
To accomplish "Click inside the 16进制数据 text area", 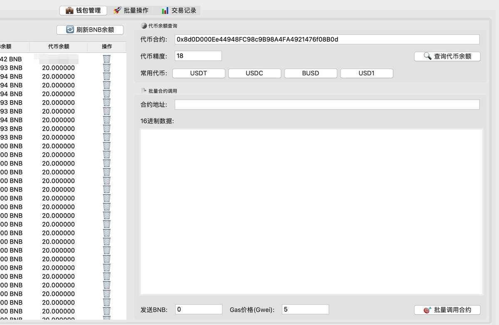I will (311, 212).
